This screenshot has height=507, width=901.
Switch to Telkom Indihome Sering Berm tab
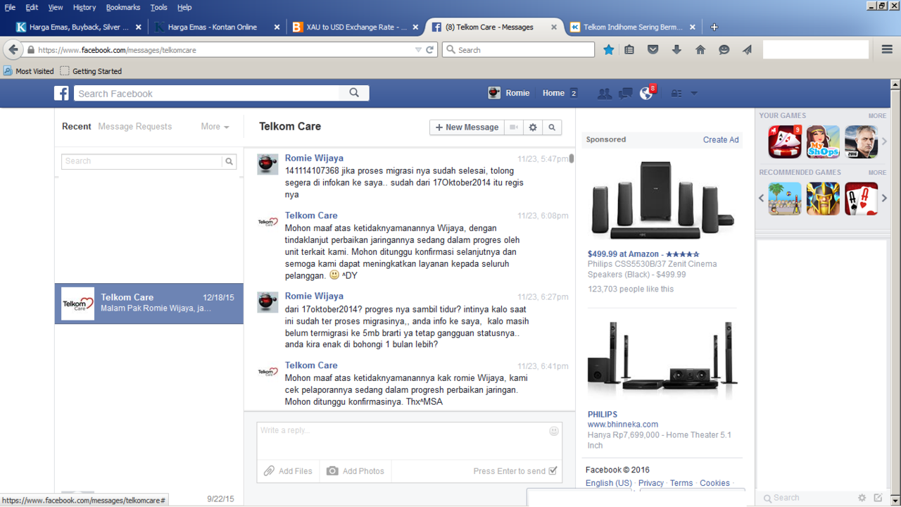click(633, 27)
